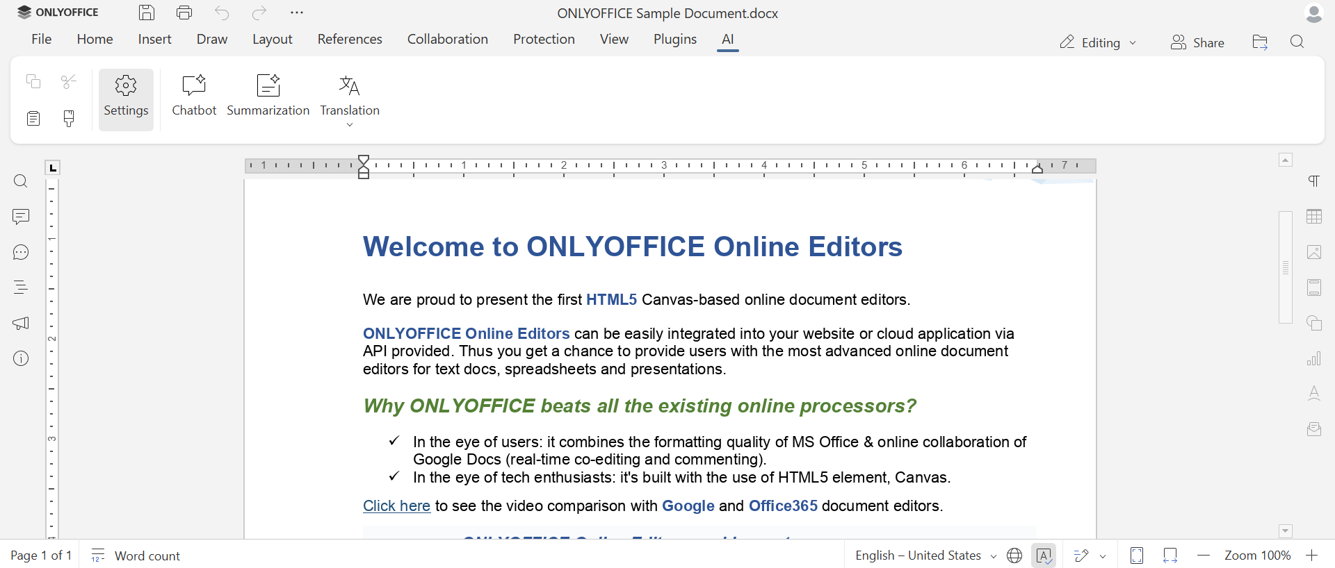
Task: Switch to the Protection tab
Action: tap(544, 40)
